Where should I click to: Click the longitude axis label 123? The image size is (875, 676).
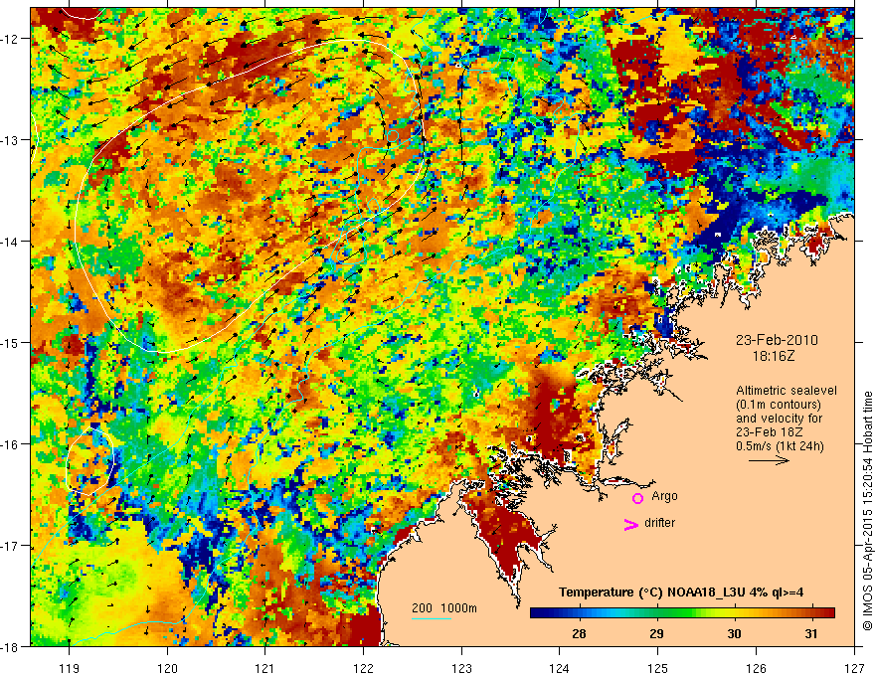click(x=461, y=668)
